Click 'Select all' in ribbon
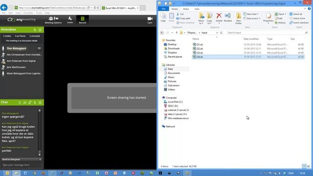 pyautogui.click(x=296, y=14)
